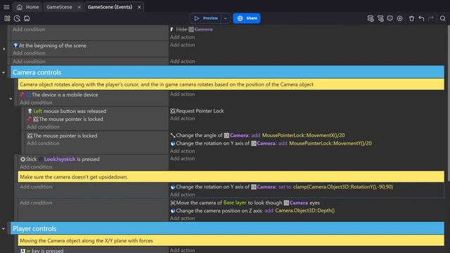Viewport: 450px width, 253px height.
Task: Switch to the Home tab
Action: point(28,7)
